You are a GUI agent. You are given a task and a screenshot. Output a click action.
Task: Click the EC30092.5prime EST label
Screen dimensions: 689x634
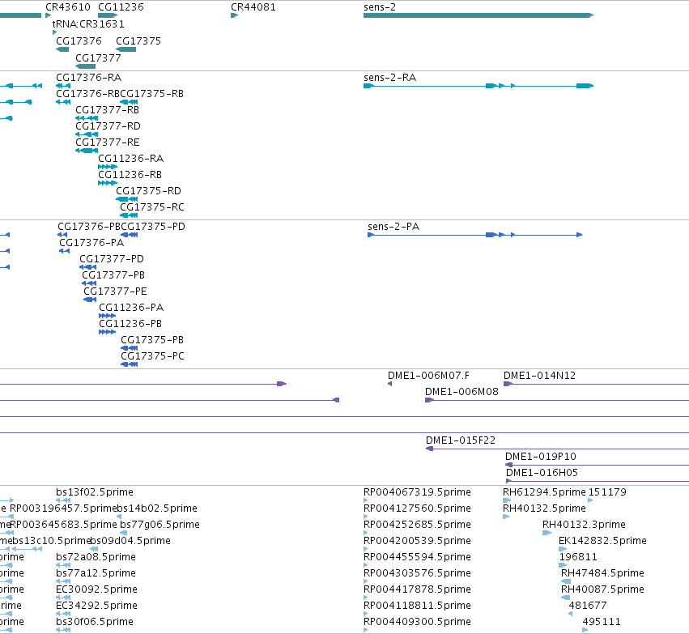tap(96, 589)
